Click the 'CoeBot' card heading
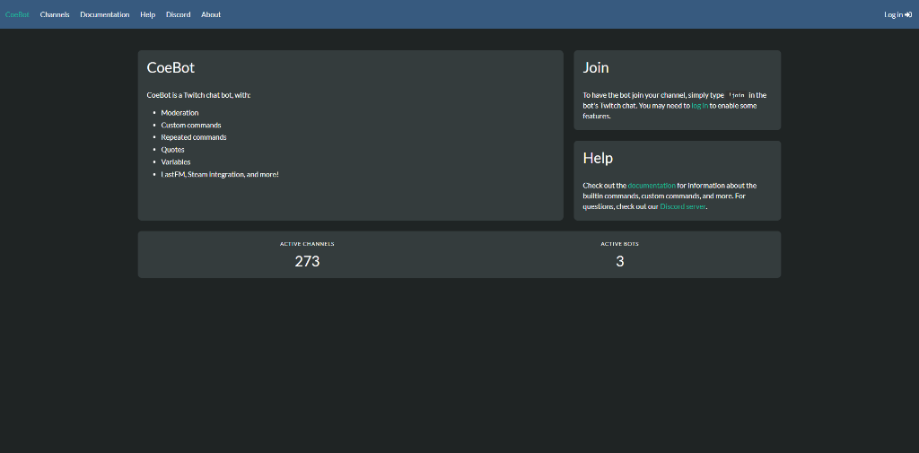The image size is (919, 453). point(171,67)
